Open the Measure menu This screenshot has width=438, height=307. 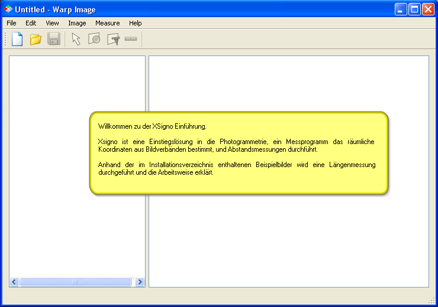click(x=108, y=23)
